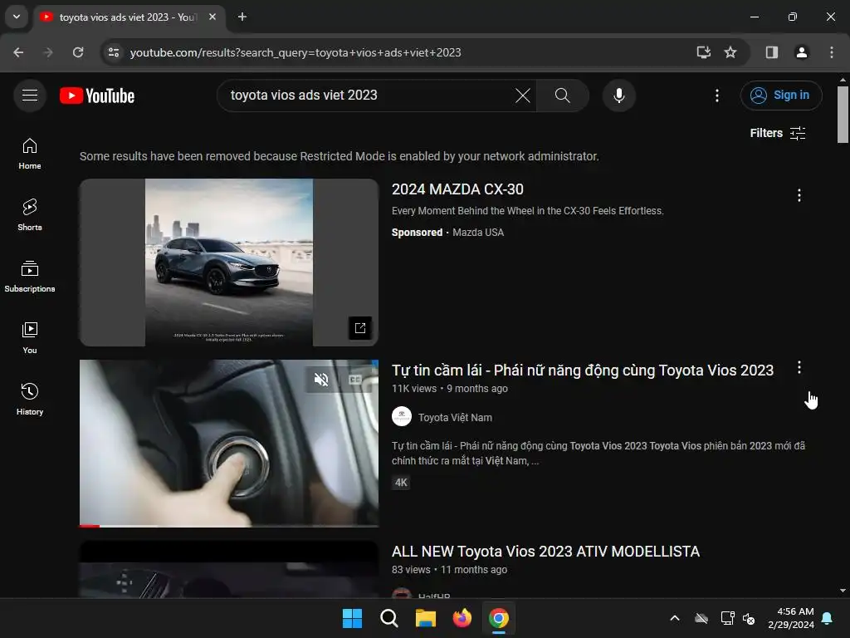Viewport: 850px width, 638px height.
Task: Reload the page
Action: pyautogui.click(x=78, y=52)
